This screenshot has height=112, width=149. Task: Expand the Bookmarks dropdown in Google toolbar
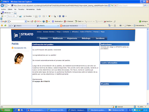click(x=62, y=22)
